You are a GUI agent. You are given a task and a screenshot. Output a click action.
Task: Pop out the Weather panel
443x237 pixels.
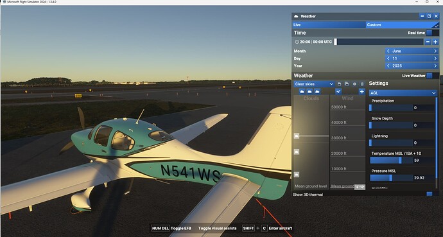pyautogui.click(x=429, y=16)
